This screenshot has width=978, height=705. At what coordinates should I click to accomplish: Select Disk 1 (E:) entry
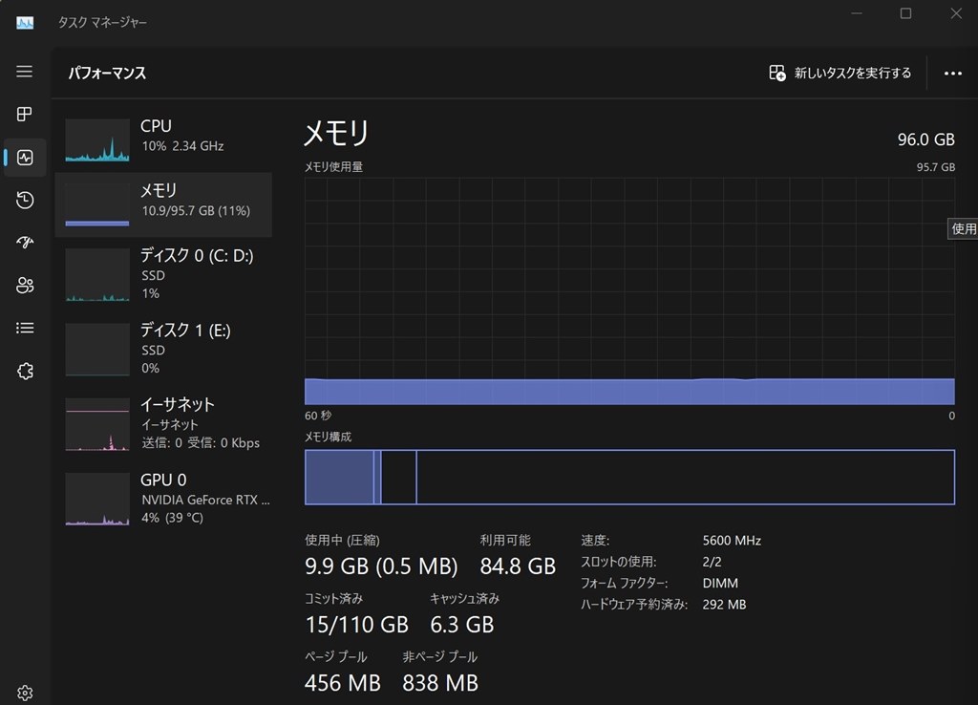point(163,349)
